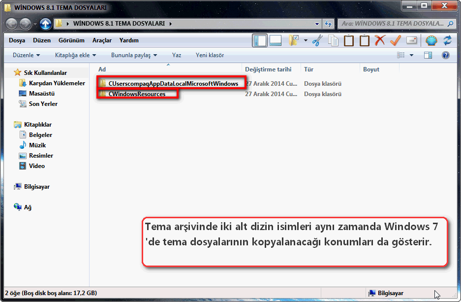Image resolution: width=461 pixels, height=302 pixels.
Task: Click the change view icon
Action: click(x=400, y=55)
